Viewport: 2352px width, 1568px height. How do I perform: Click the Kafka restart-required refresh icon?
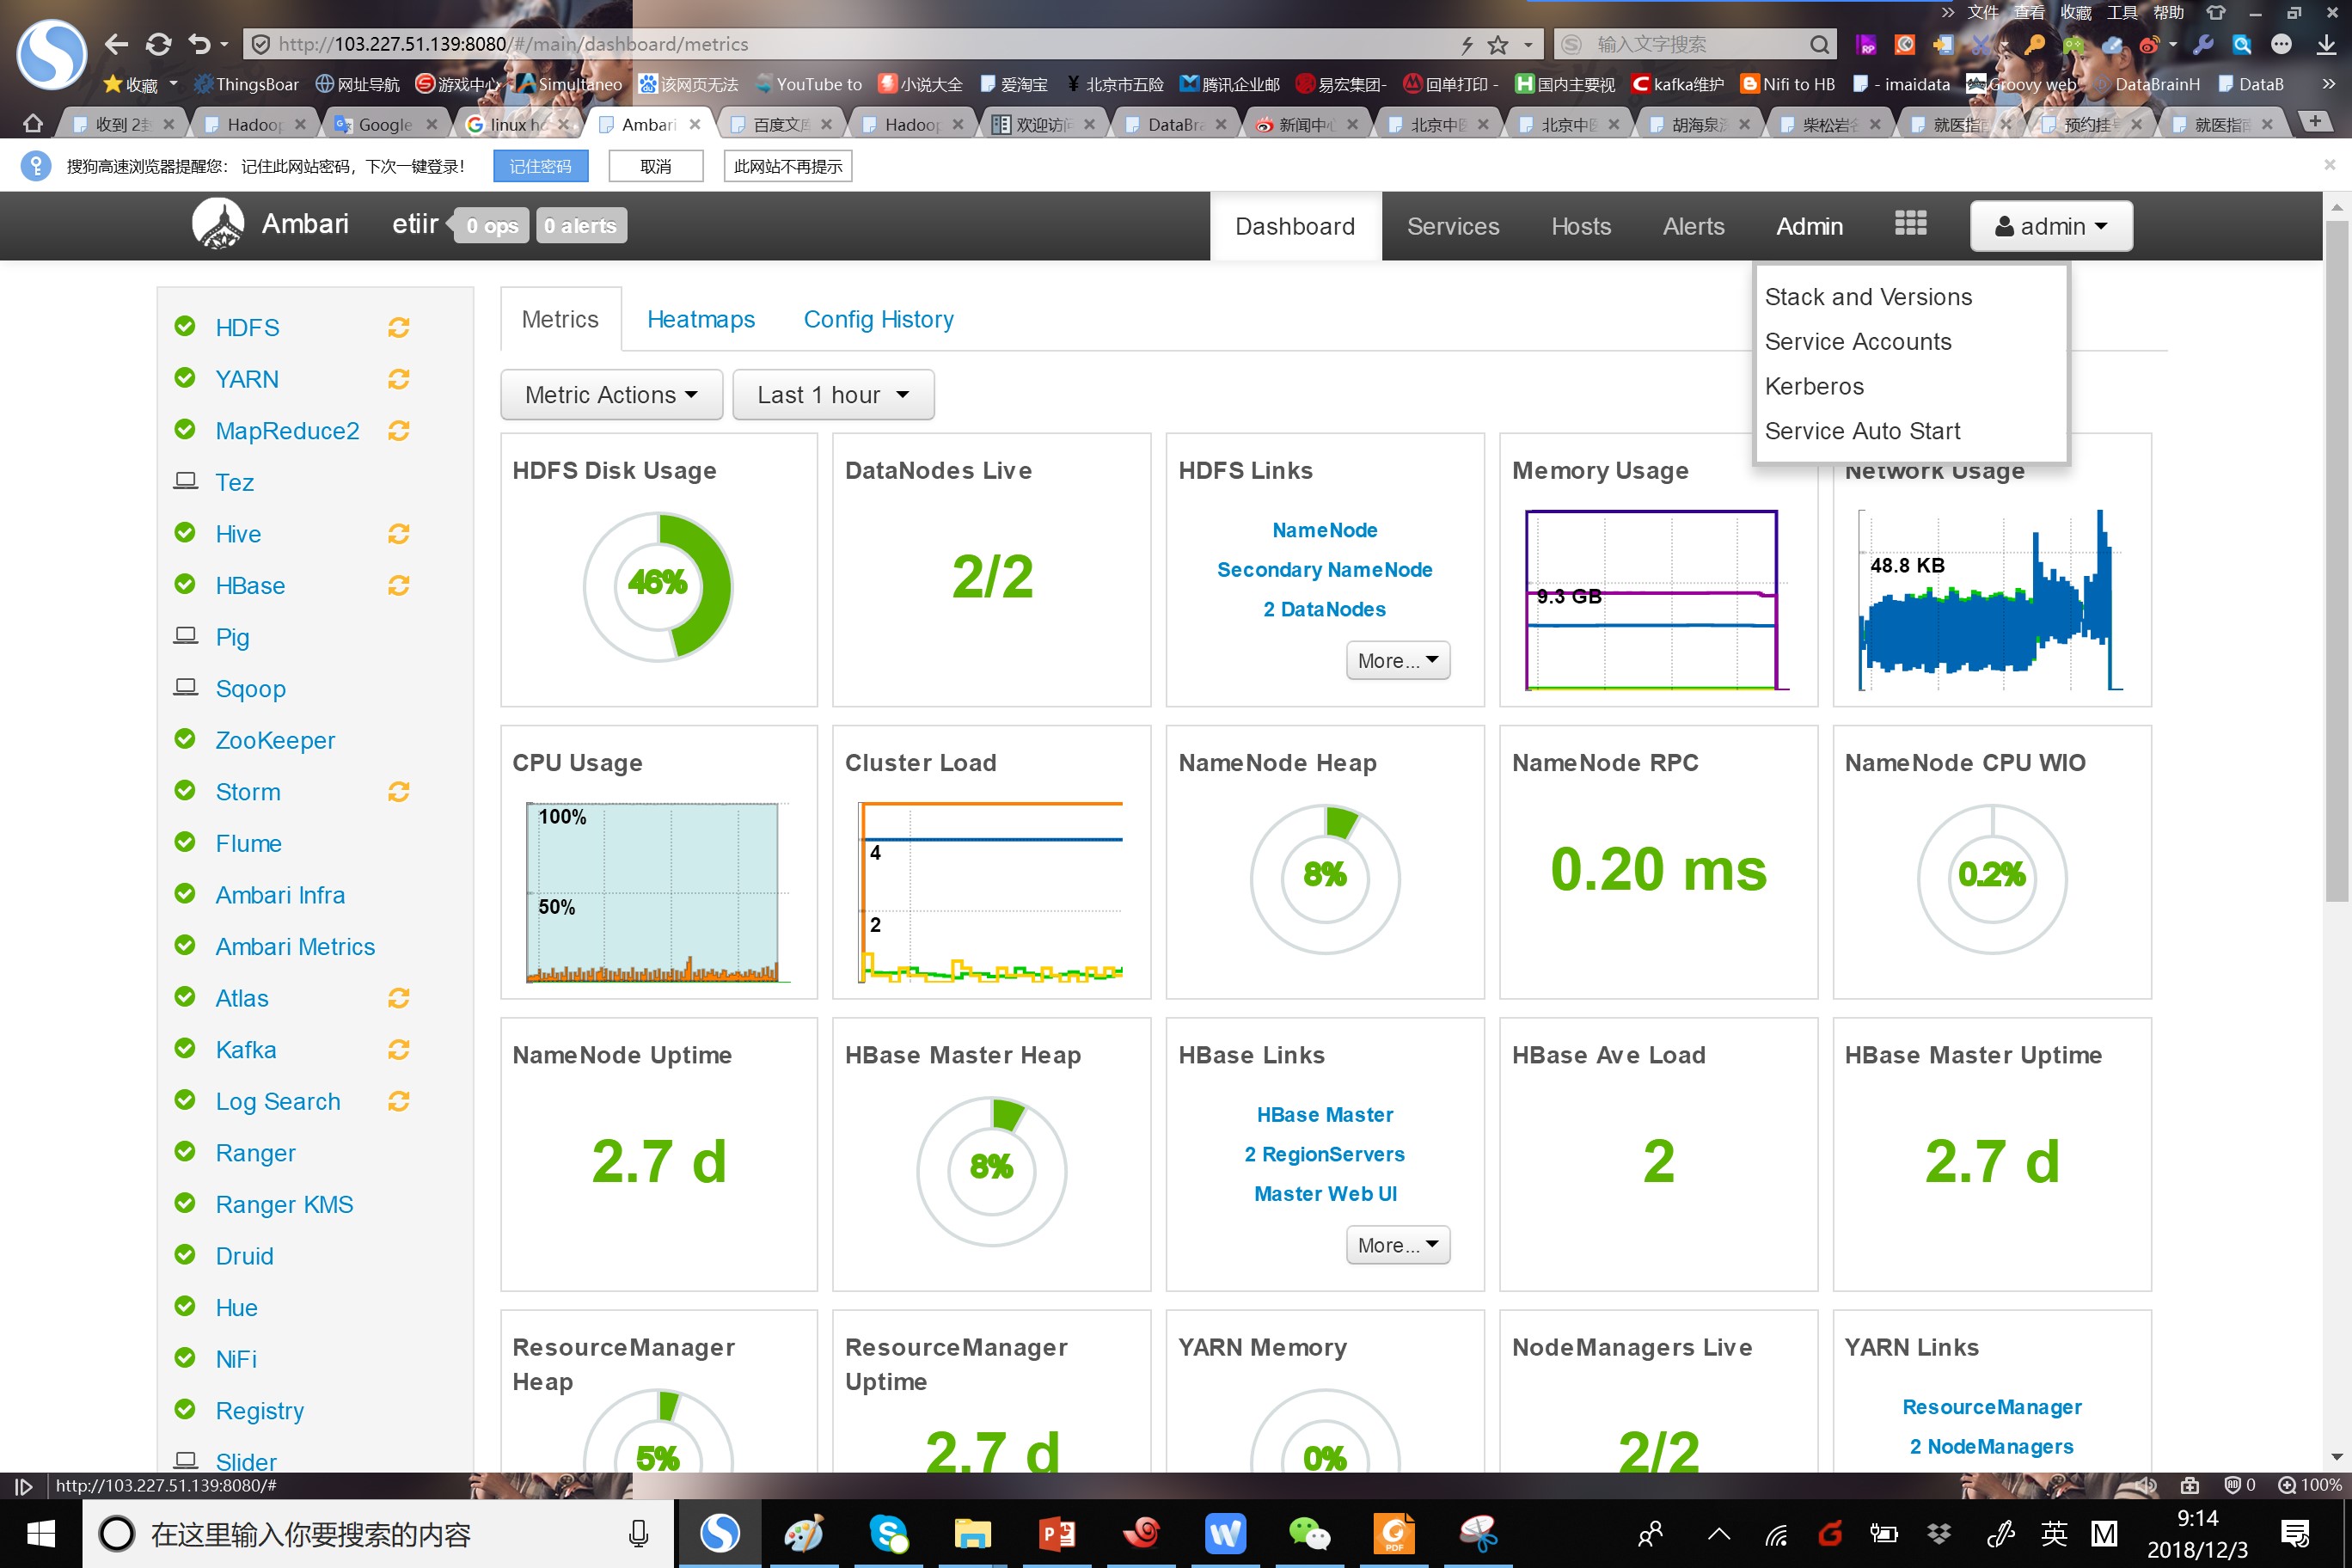(398, 1049)
